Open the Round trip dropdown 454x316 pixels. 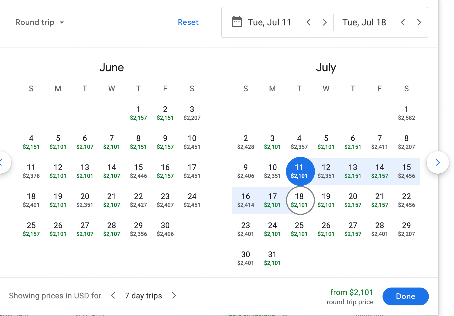(40, 22)
